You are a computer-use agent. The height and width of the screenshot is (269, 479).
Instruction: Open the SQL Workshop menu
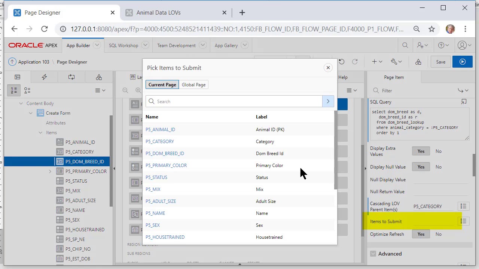123,46
